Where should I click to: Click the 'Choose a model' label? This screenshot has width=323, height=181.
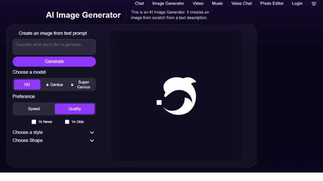coord(29,72)
